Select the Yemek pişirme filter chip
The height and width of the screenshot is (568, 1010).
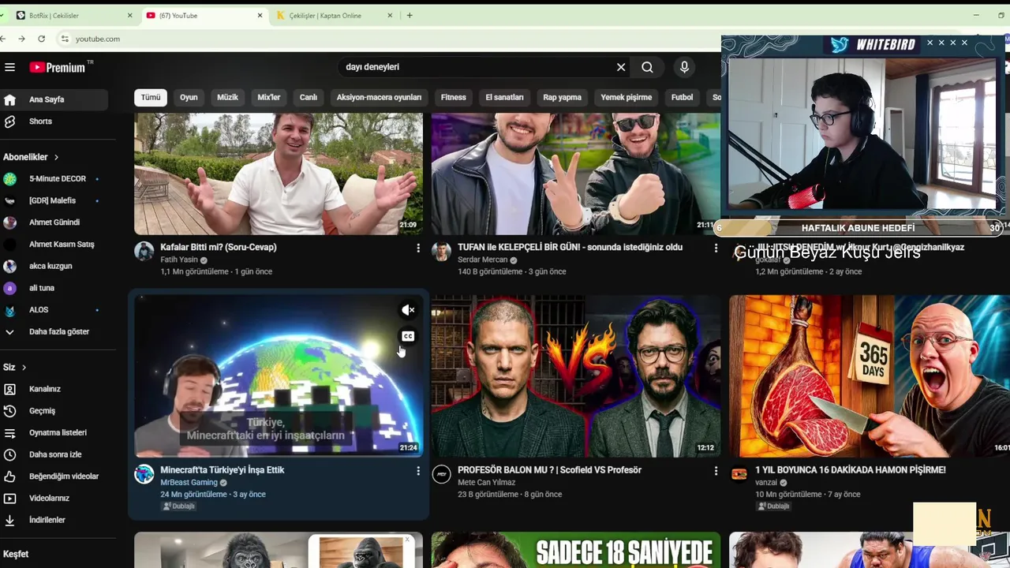[627, 97]
